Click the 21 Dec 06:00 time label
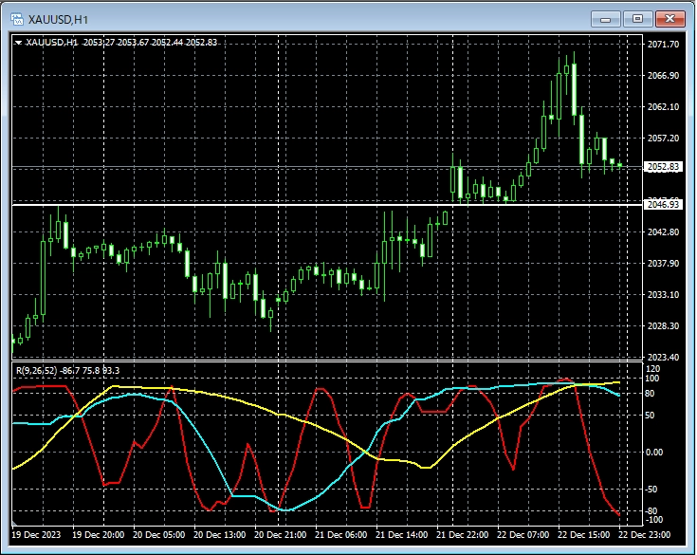This screenshot has height=555, width=697. [343, 535]
